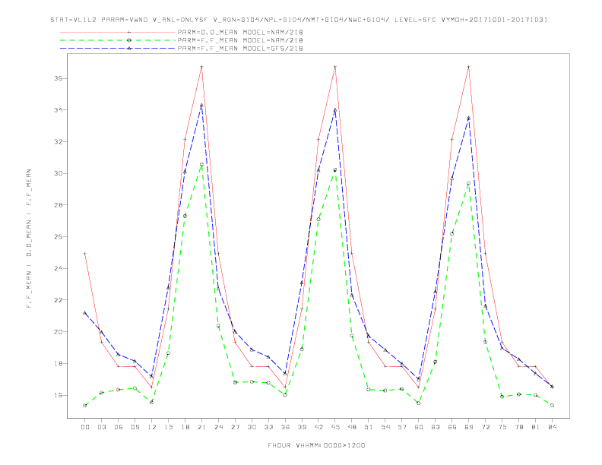602x465 pixels.
Task: Click x-axis forecast hour label 84
Action: [552, 427]
